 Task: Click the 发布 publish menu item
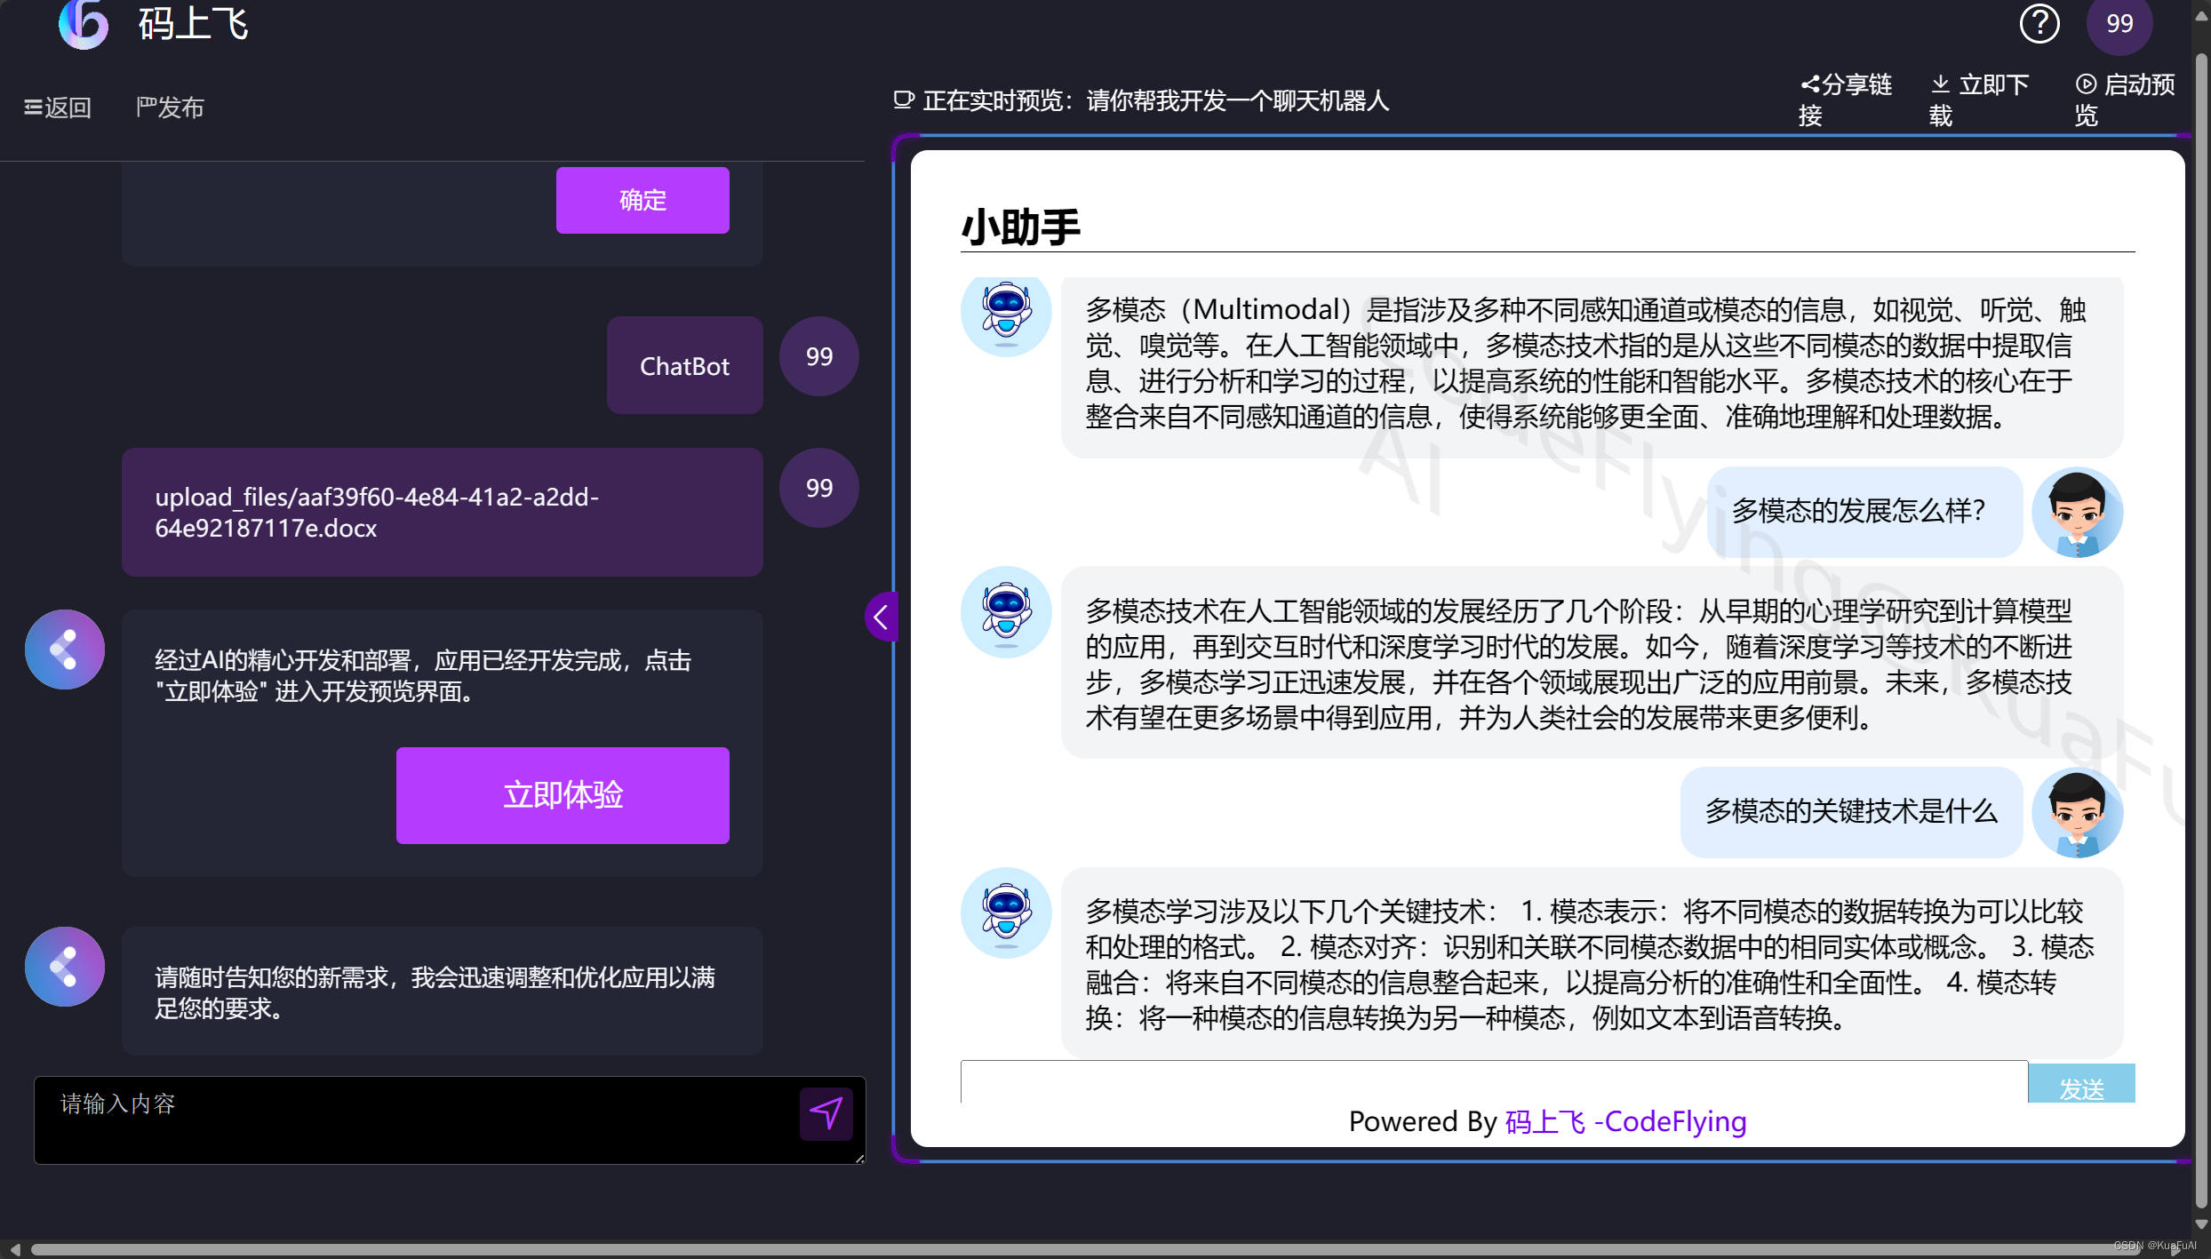pos(170,108)
